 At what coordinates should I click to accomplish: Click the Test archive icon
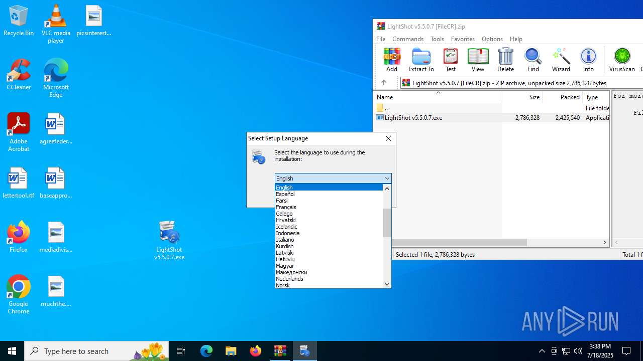click(x=451, y=60)
